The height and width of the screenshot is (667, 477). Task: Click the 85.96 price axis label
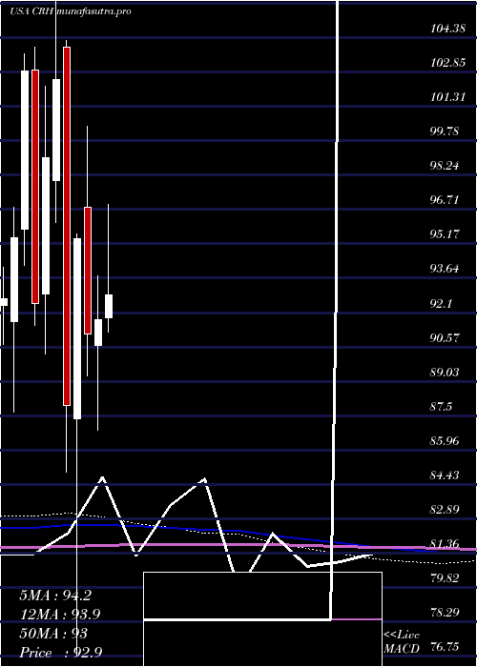tap(446, 440)
